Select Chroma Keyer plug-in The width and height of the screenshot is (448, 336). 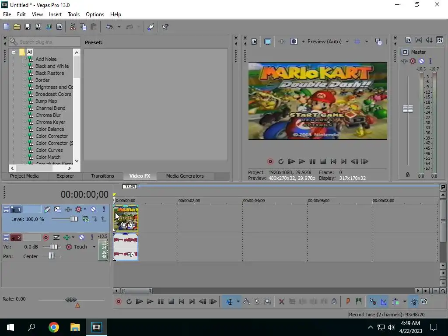point(50,122)
